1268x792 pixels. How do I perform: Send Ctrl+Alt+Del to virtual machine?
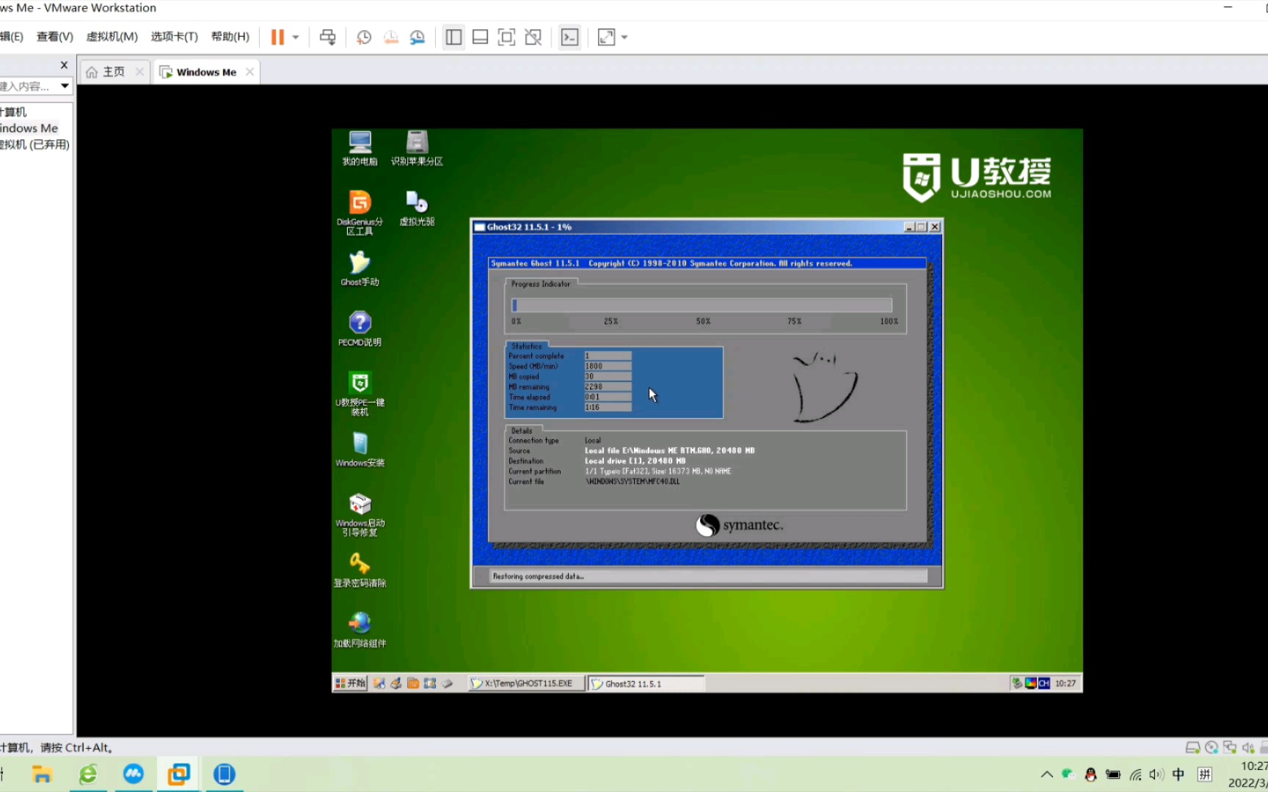pos(328,37)
